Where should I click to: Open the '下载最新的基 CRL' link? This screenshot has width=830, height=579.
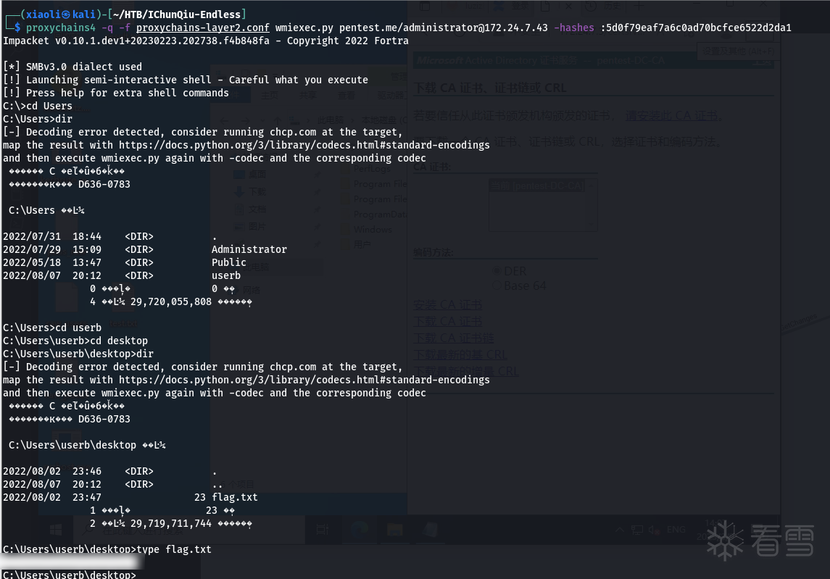coord(460,354)
